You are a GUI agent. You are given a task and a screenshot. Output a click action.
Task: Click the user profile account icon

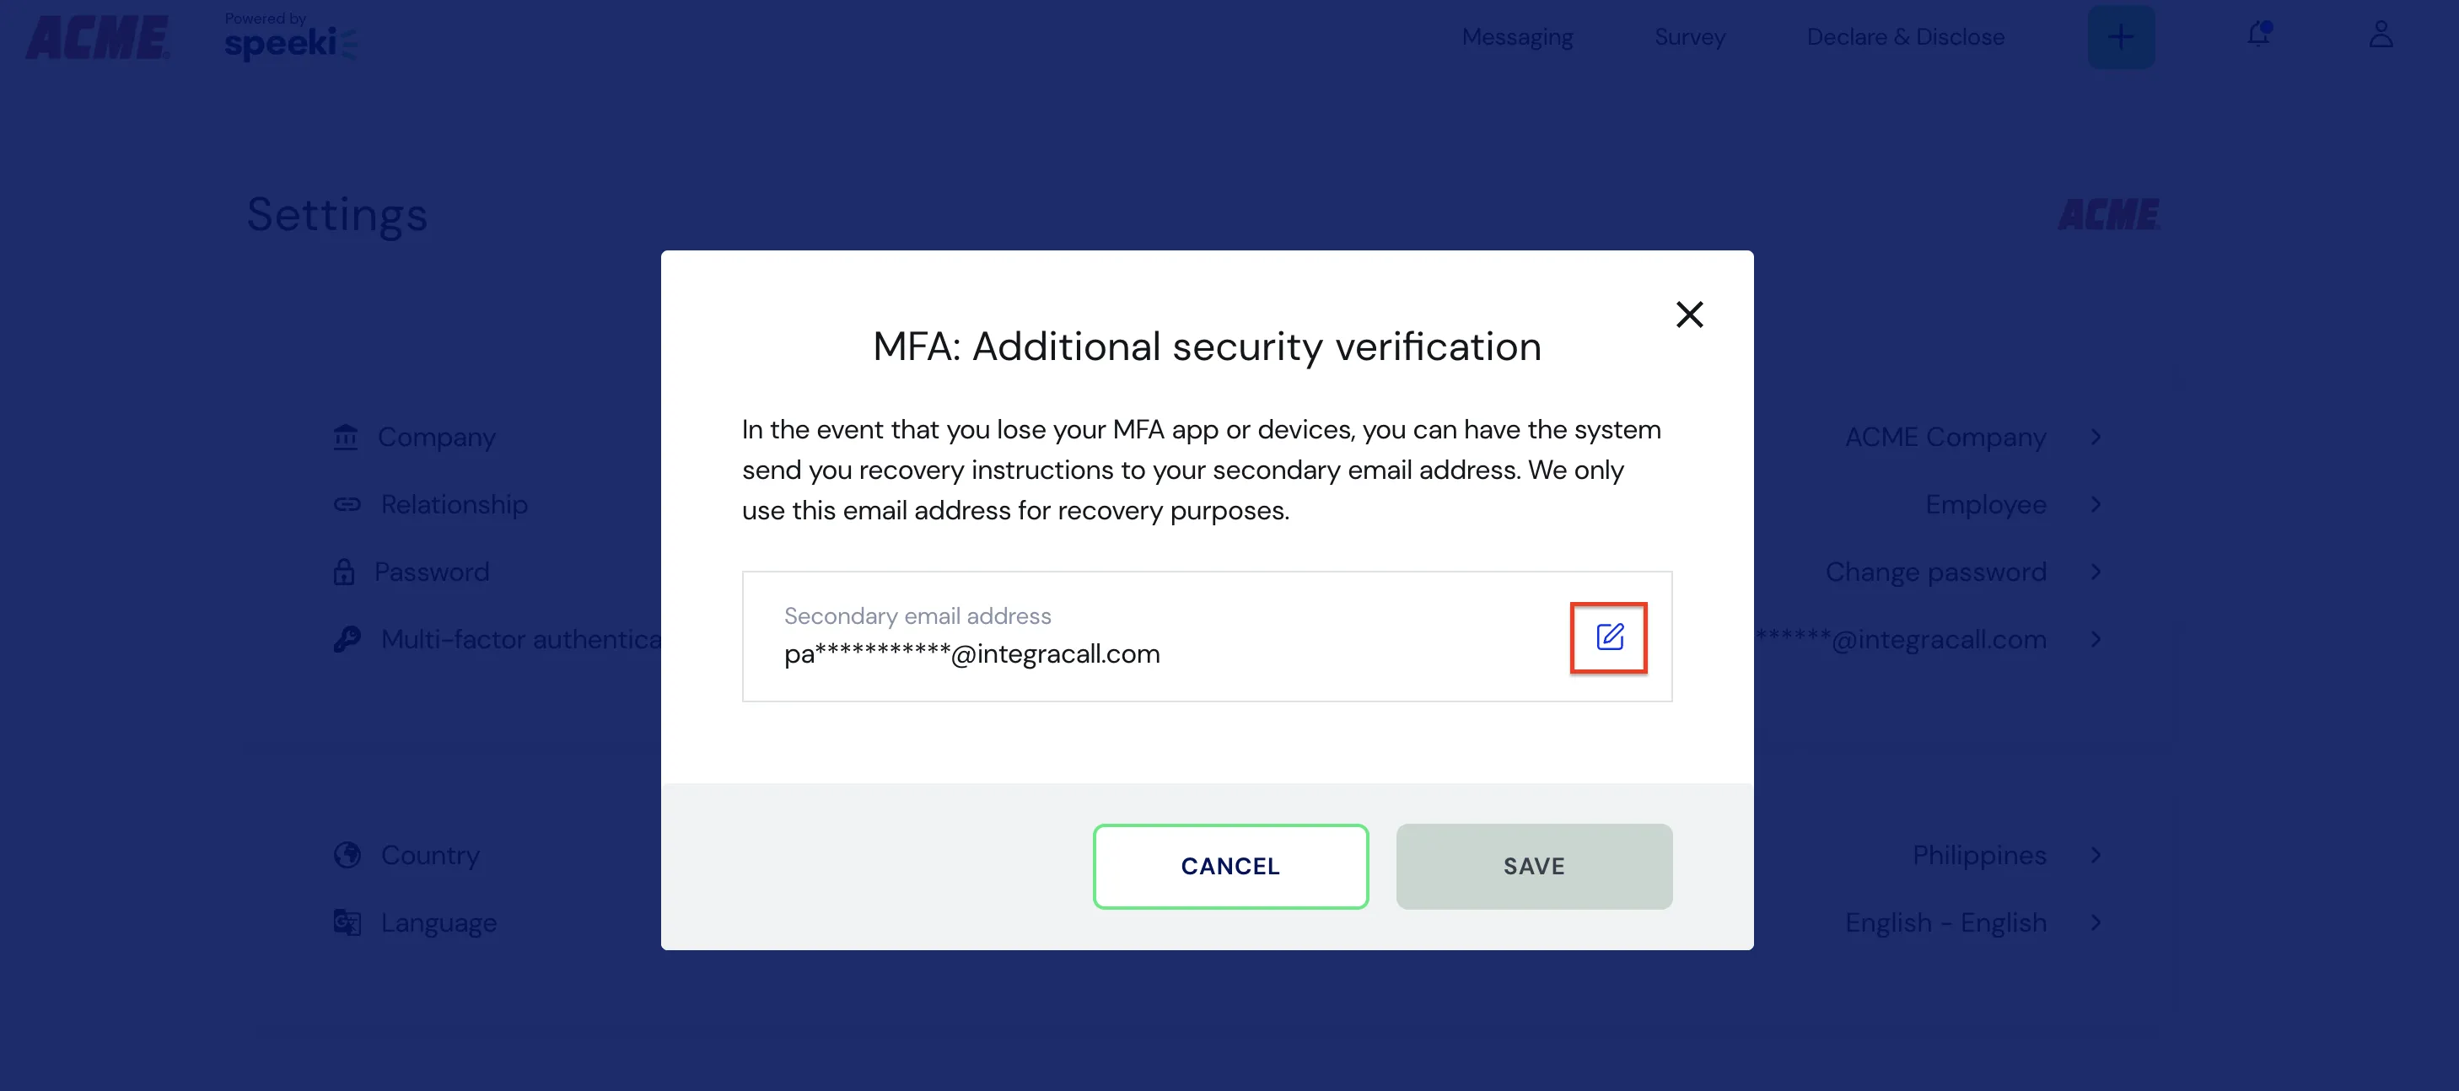coord(2381,35)
